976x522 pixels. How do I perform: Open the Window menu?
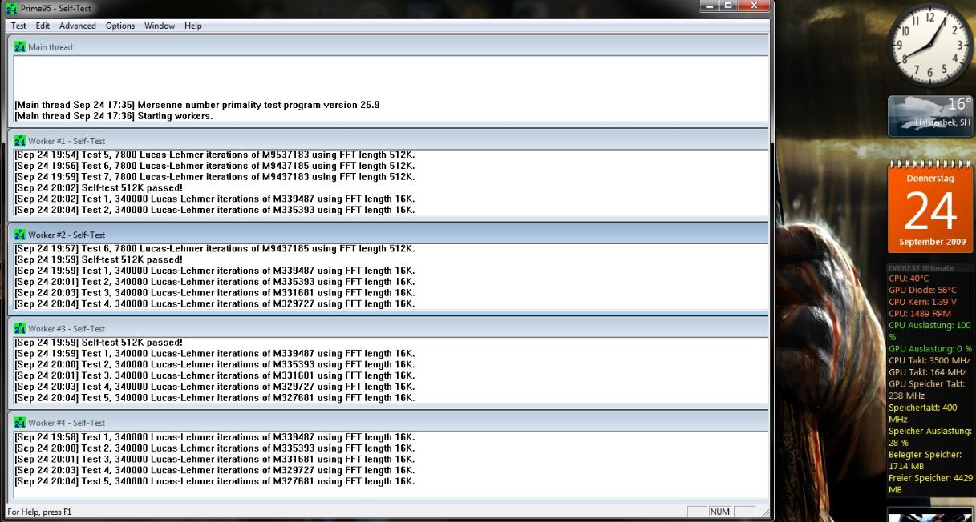tap(160, 26)
